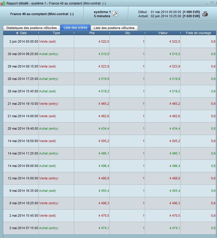Click the Prix value 4 462,6
This screenshot has height=238, width=217.
point(104,116)
